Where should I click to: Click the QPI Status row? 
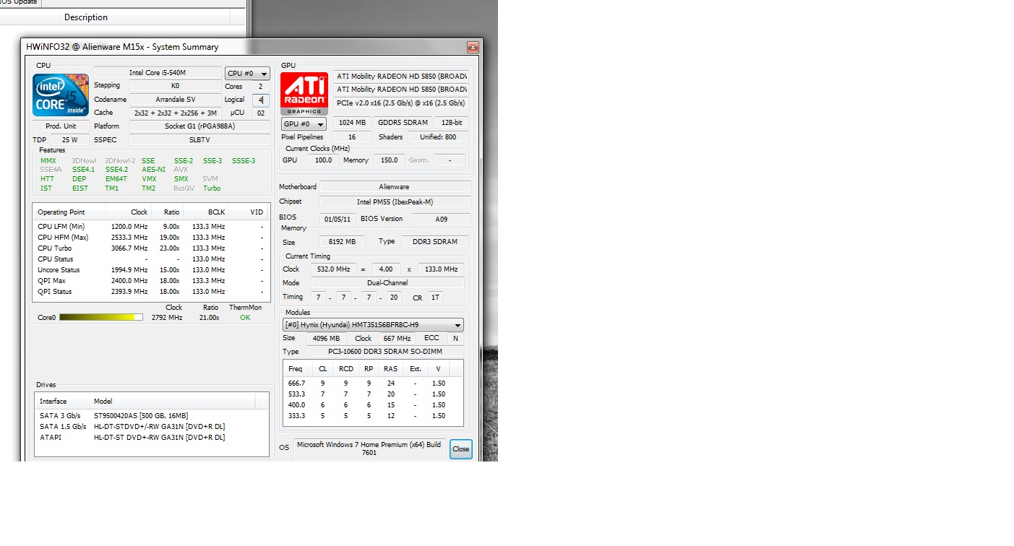151,292
